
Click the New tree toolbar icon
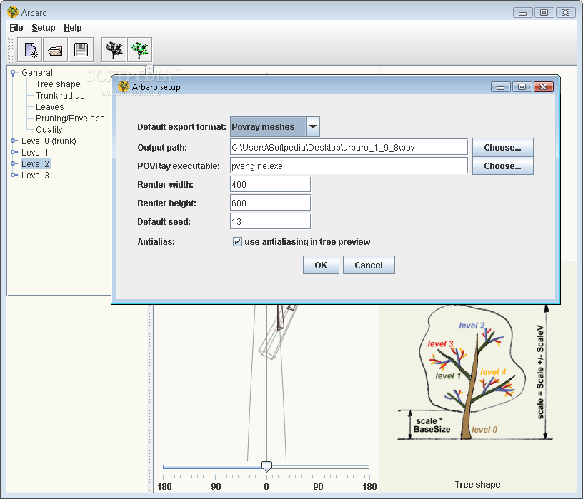(x=30, y=49)
